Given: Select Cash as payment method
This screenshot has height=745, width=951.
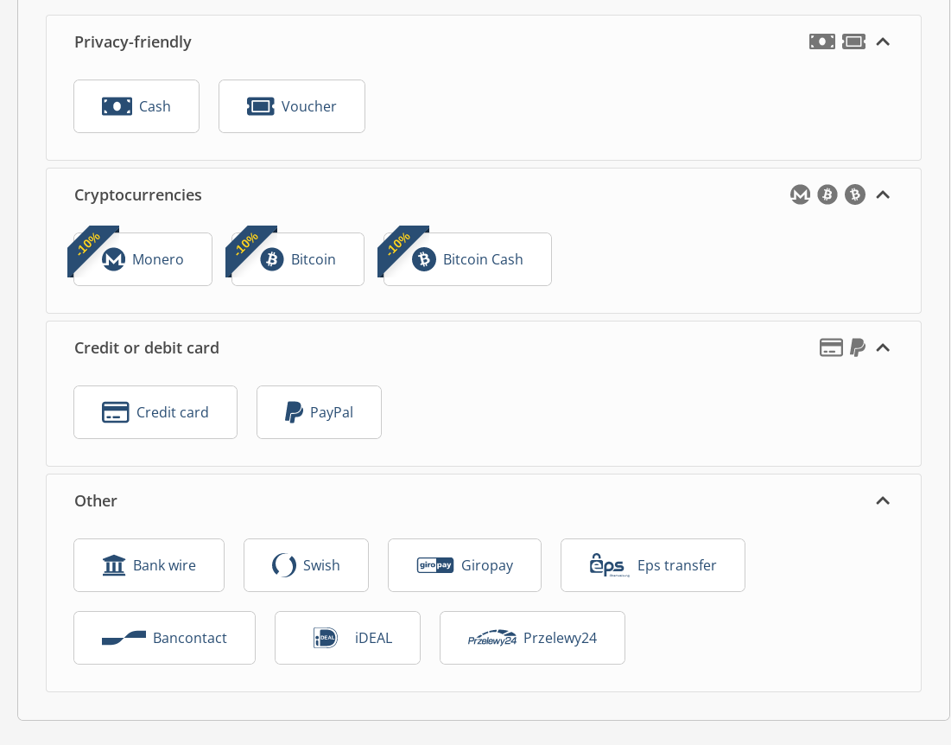Looking at the screenshot, I should (136, 106).
